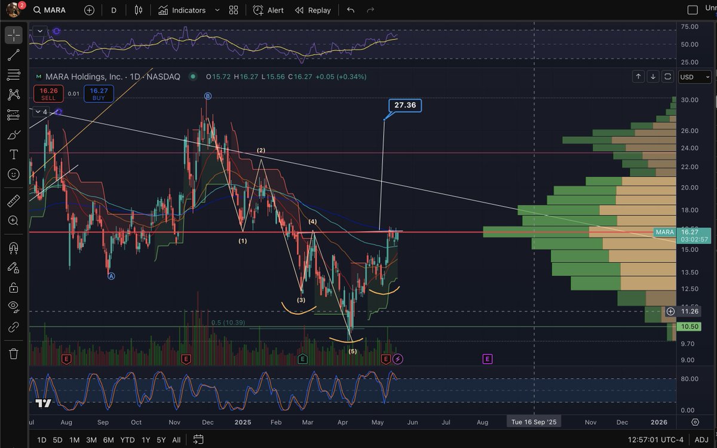Screen dimensions: 717x448
Task: Toggle magnet mode for drawings
Action: tap(14, 247)
